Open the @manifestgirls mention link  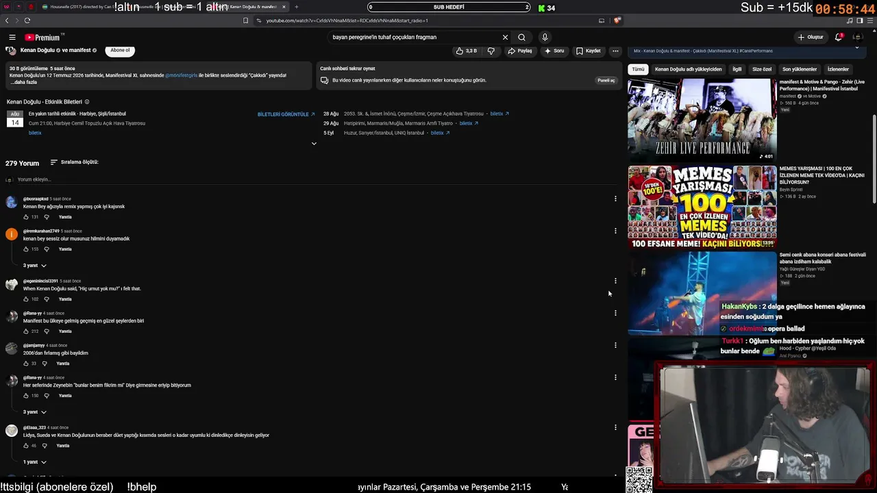tap(181, 75)
